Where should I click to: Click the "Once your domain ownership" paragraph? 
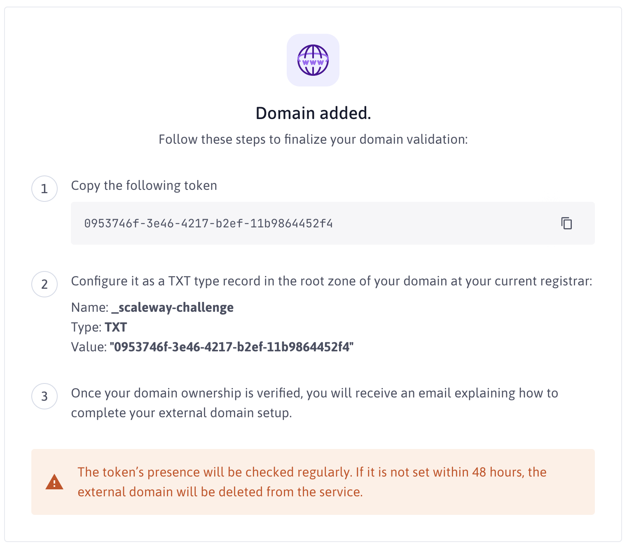click(314, 393)
